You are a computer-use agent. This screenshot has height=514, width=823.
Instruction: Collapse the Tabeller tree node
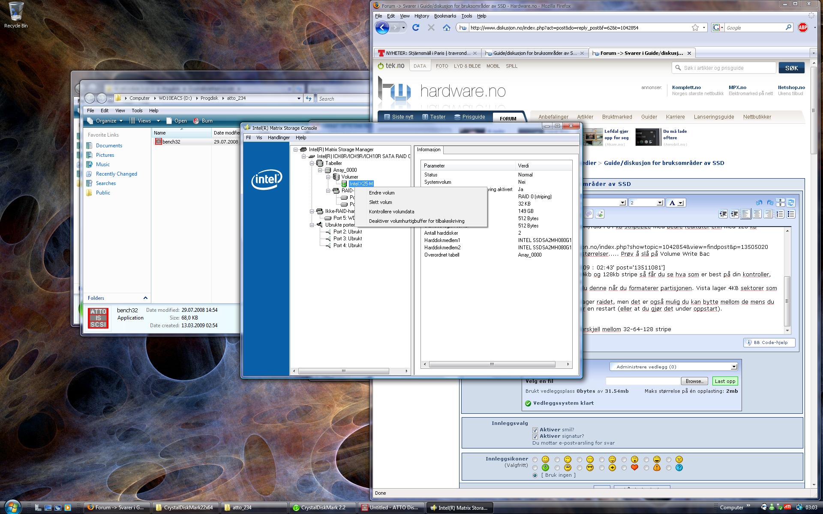312,163
